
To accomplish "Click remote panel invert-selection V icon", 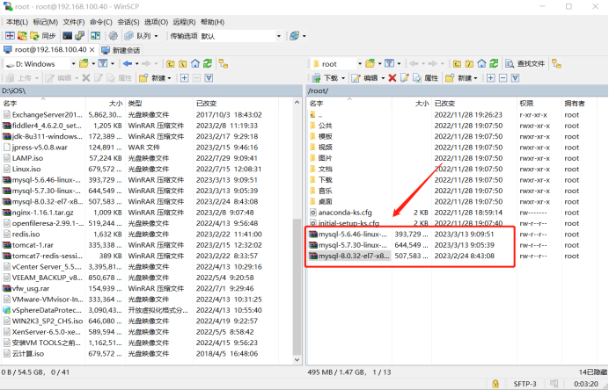I will tap(516, 78).
